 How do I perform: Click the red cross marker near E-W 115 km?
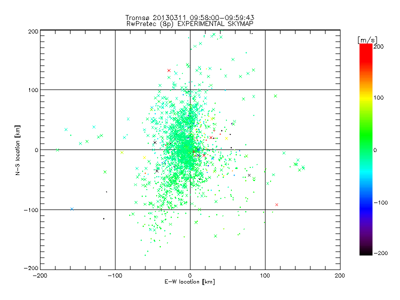tap(277, 204)
